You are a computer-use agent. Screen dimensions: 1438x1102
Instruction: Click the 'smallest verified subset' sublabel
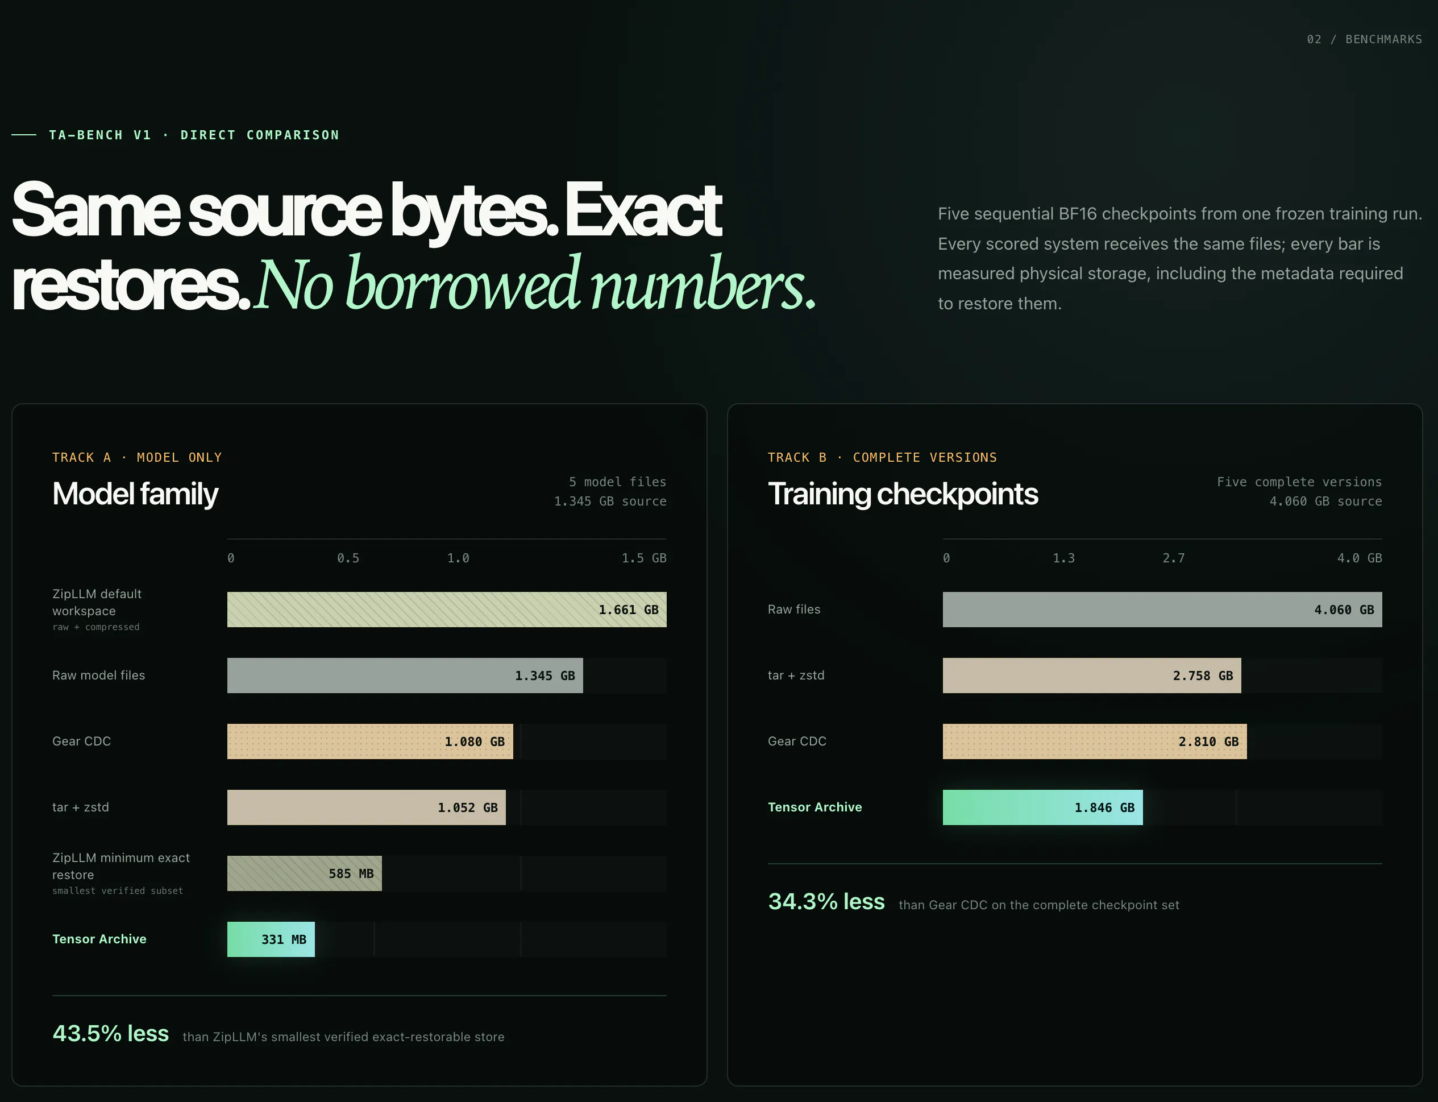coord(118,891)
